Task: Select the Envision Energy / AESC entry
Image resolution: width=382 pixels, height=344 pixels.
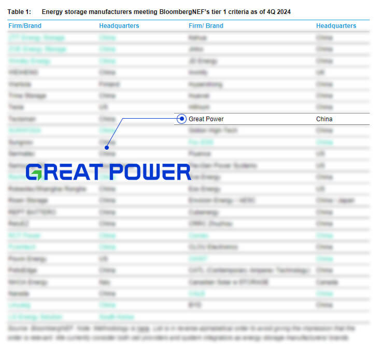Action: [x=220, y=200]
